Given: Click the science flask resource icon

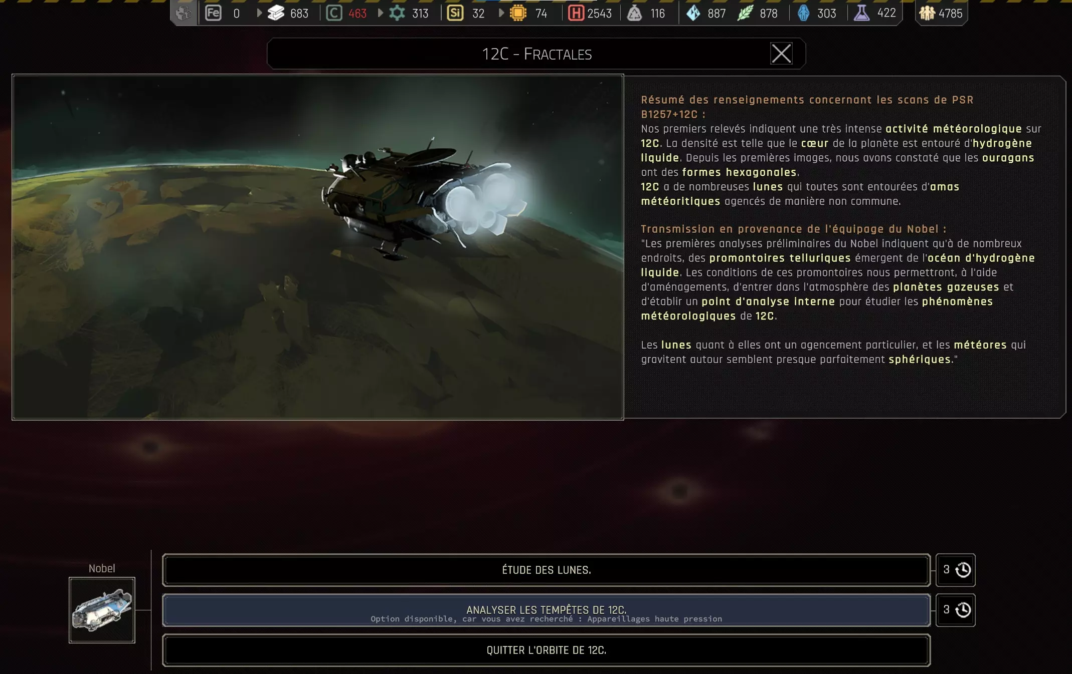Looking at the screenshot, I should (x=861, y=13).
